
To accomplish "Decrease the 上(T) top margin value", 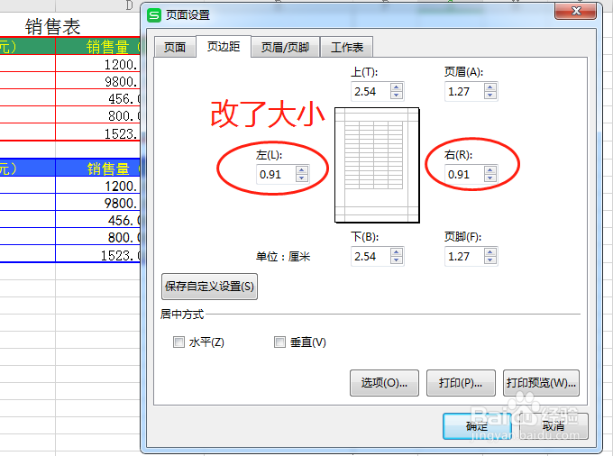I will tap(397, 96).
